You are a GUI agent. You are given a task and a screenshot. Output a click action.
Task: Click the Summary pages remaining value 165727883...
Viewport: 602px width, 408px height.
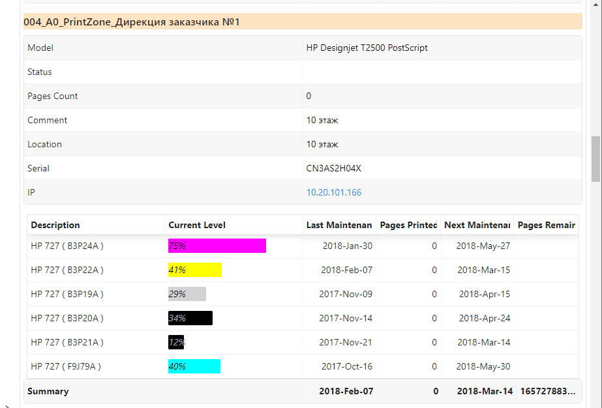click(548, 391)
